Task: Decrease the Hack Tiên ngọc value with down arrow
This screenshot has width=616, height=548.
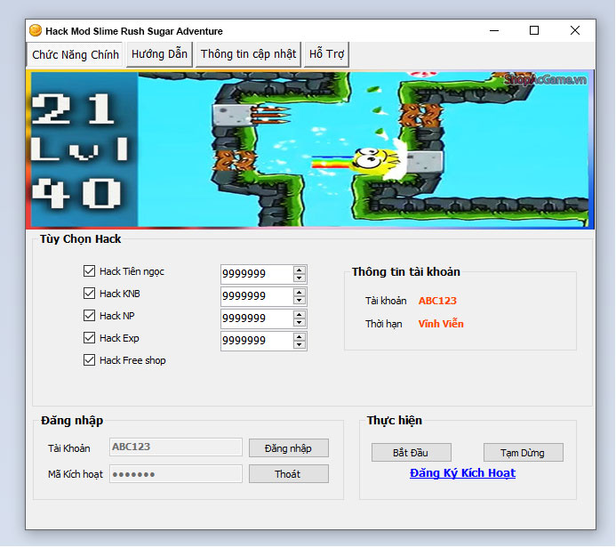Action: (x=300, y=278)
